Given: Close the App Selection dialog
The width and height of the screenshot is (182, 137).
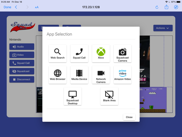Looking at the screenshot, I should [x=129, y=117].
